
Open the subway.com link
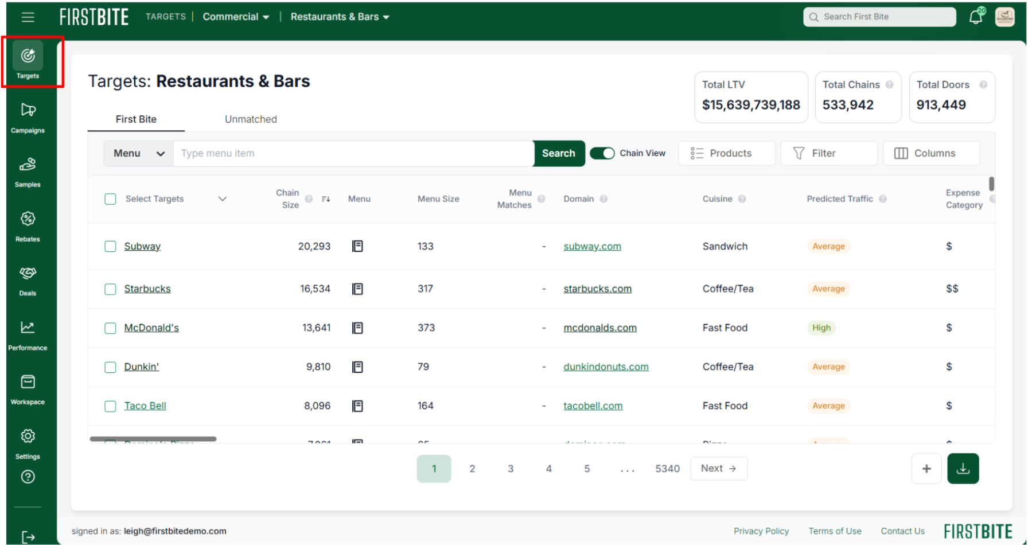(592, 246)
